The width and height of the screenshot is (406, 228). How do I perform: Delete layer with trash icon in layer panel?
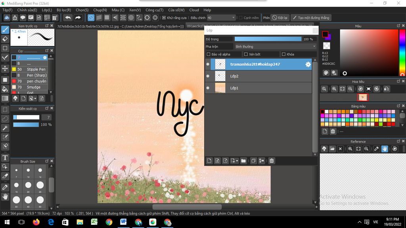click(x=272, y=161)
